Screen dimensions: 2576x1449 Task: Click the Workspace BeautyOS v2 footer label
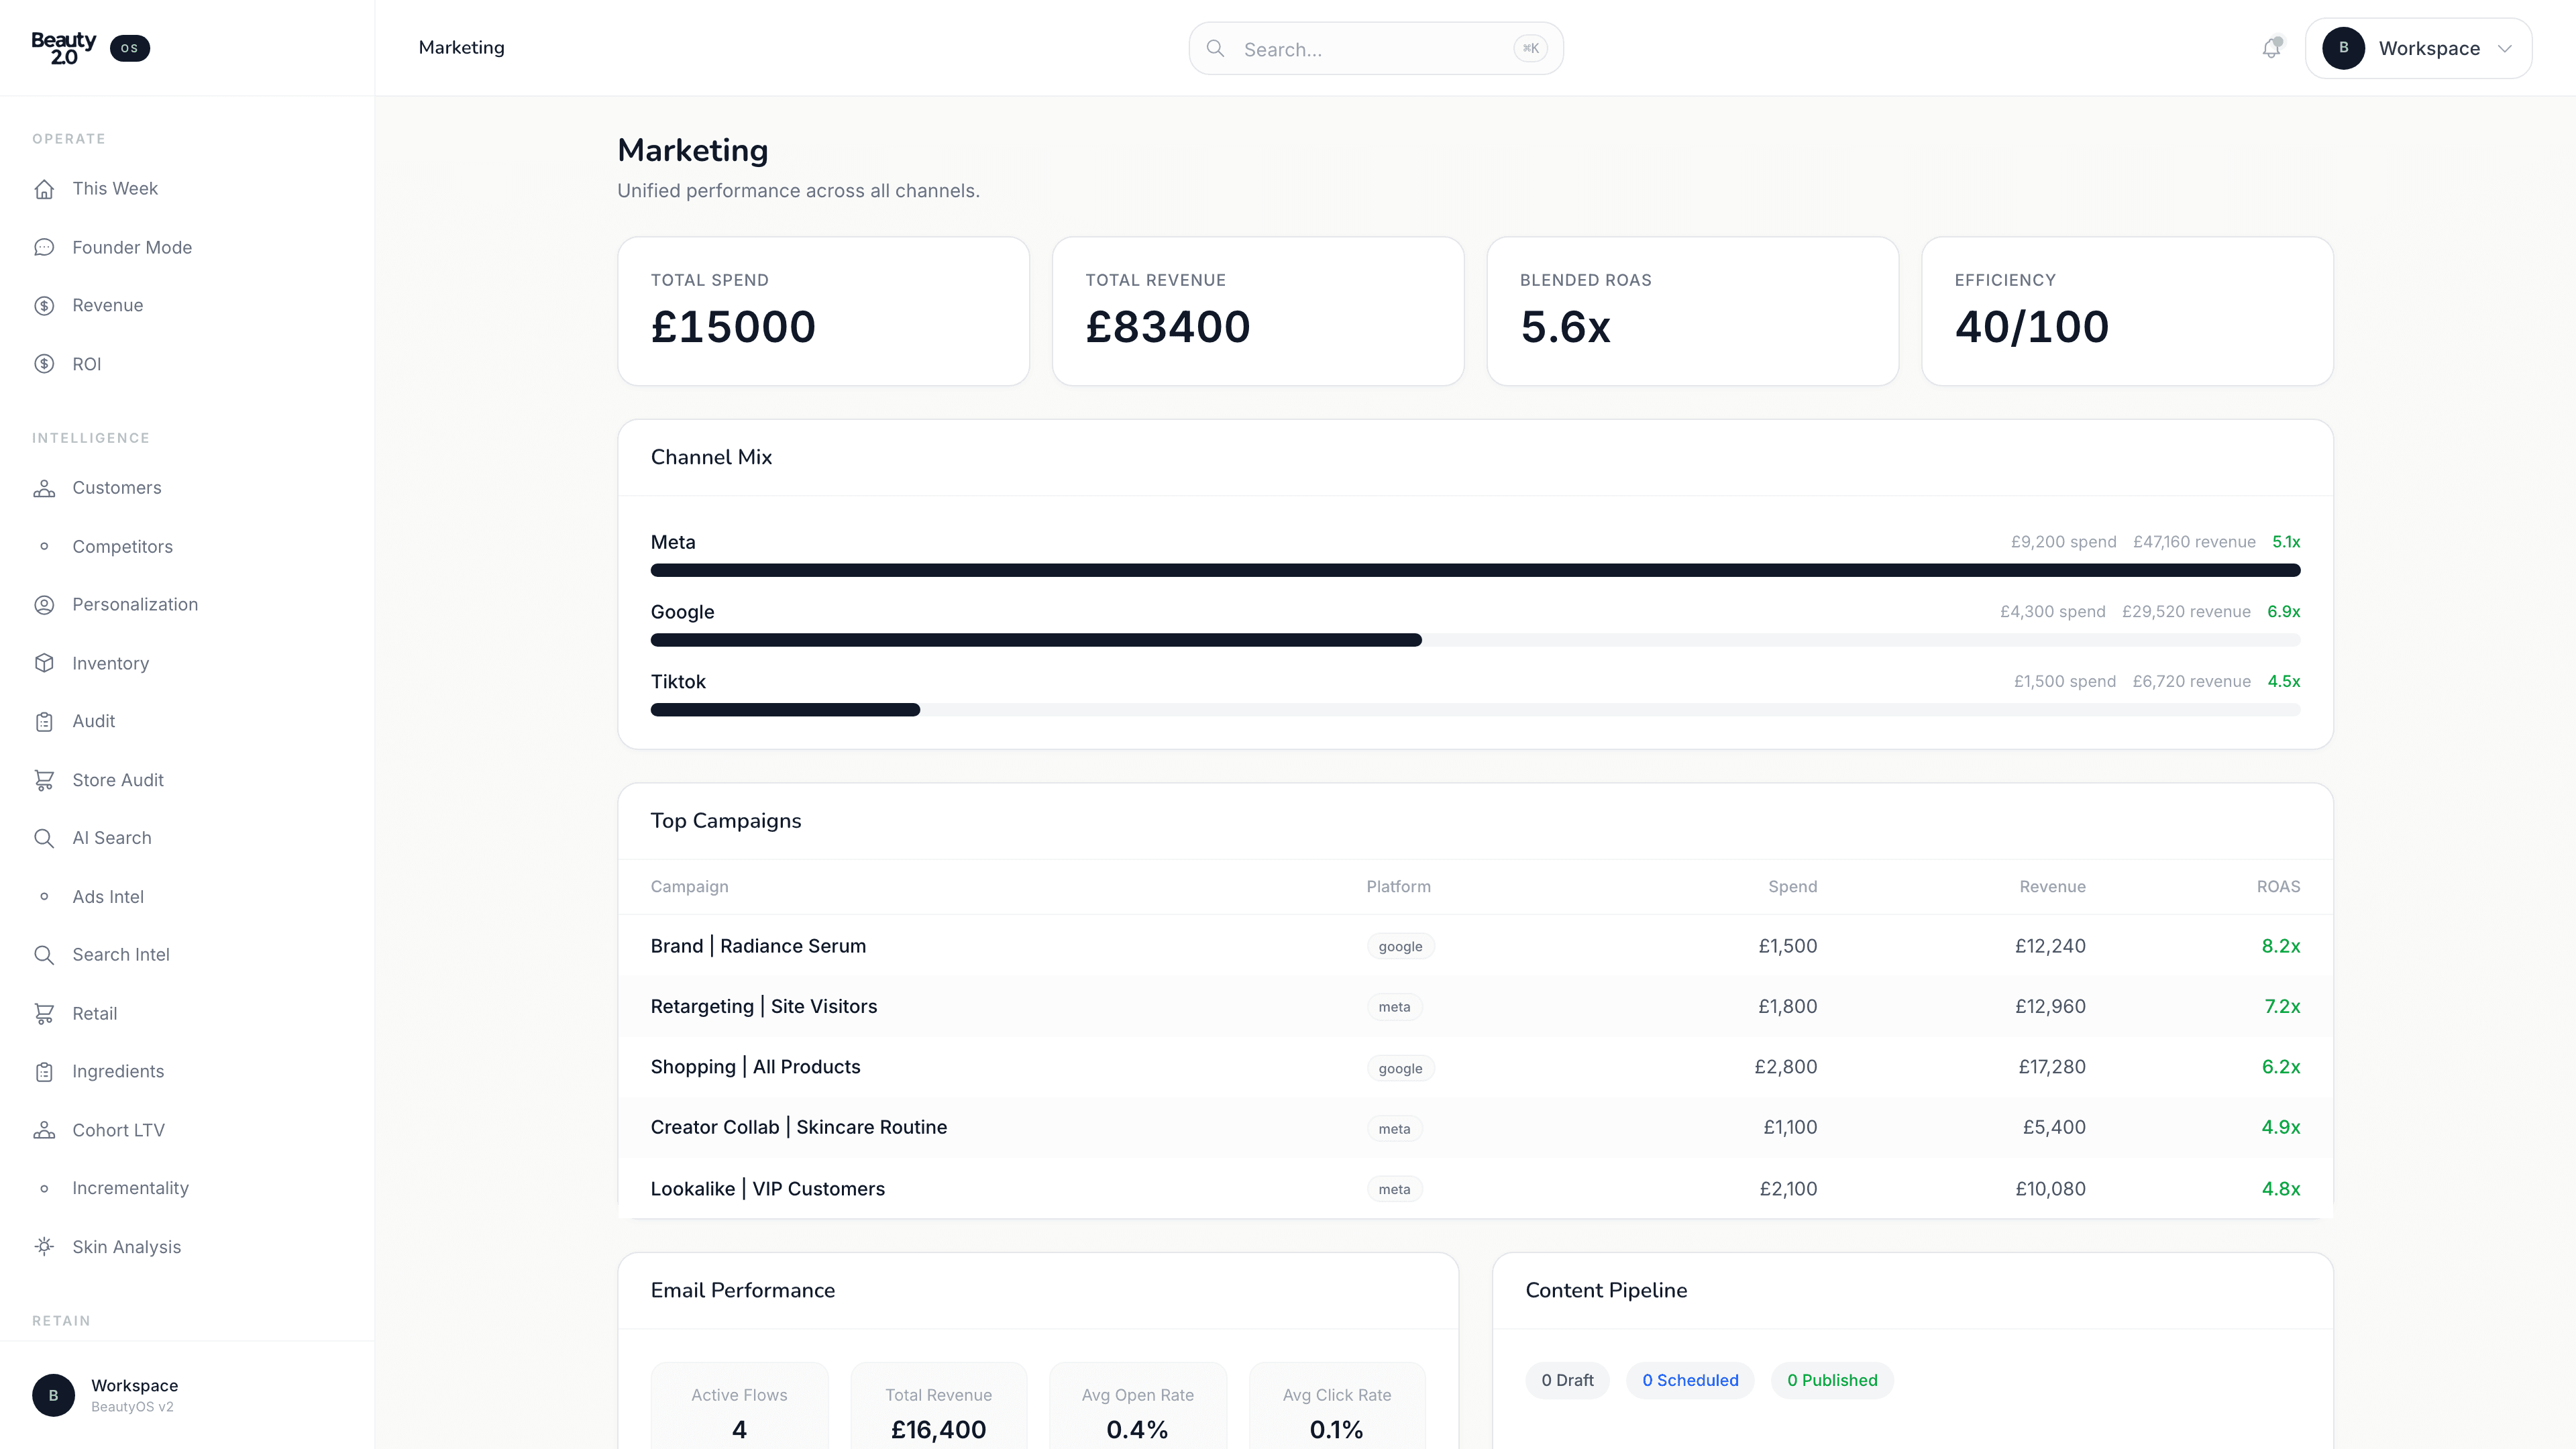tap(134, 1395)
